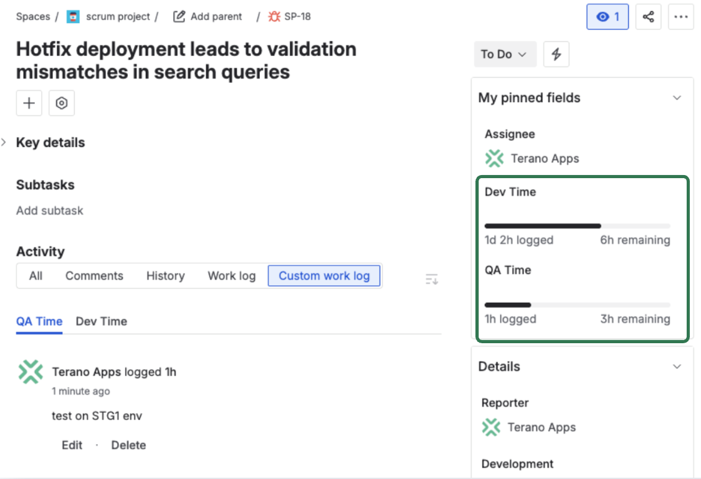Open the issue configuration gear icon

[x=61, y=103]
